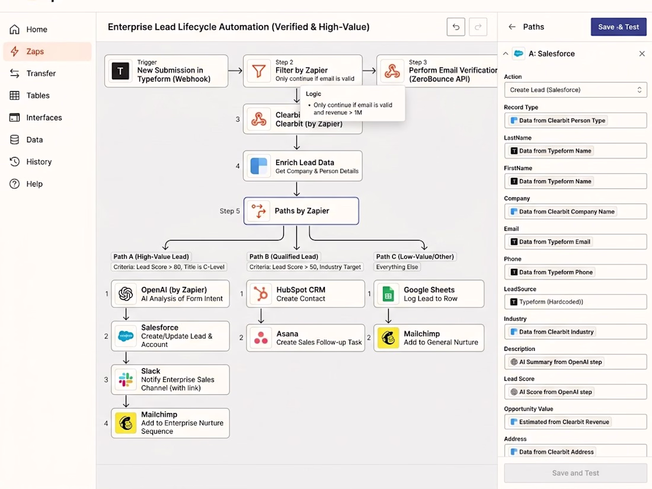
Task: Click the Salesforce cloud icon in panel header
Action: [519, 53]
